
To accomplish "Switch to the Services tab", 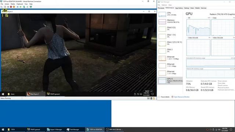I will pos(203,8).
